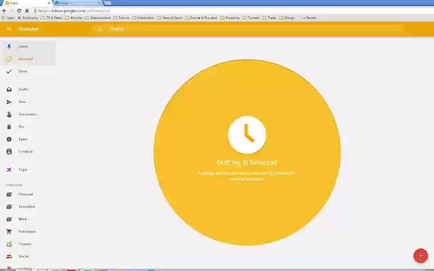Open the starred Bookmarks item
Screen dimensions: 434x271
coord(28,18)
